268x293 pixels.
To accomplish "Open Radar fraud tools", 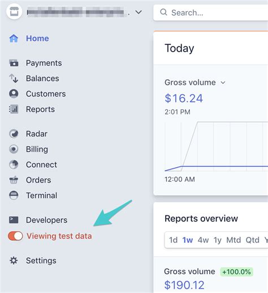I will [37, 134].
